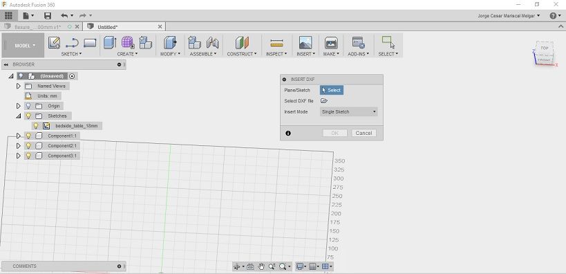
Task: Click the Offset Plane icon in Construct
Action: (242, 43)
